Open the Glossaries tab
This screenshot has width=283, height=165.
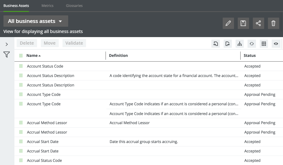click(74, 6)
